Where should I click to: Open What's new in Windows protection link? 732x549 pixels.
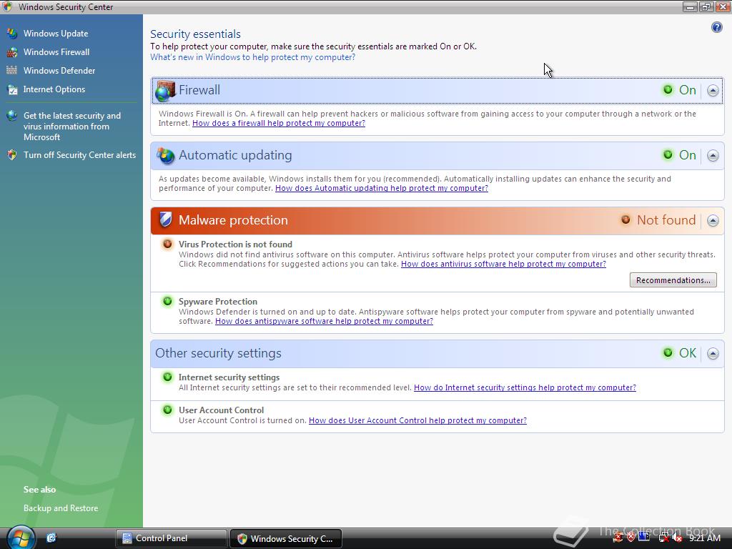[x=252, y=57]
